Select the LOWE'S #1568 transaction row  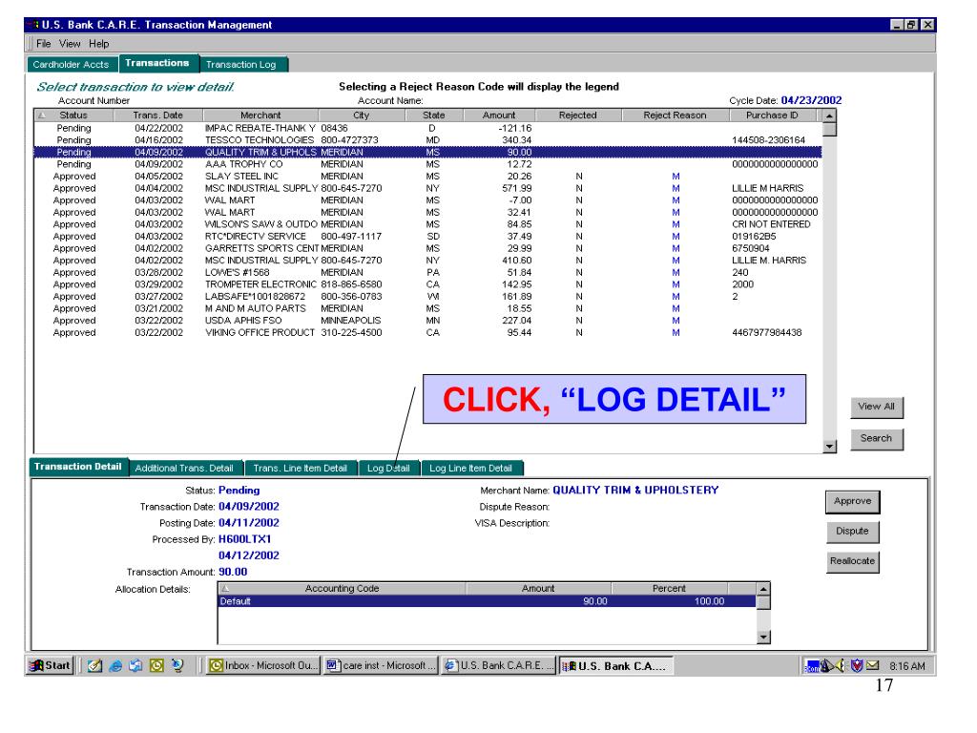427,272
